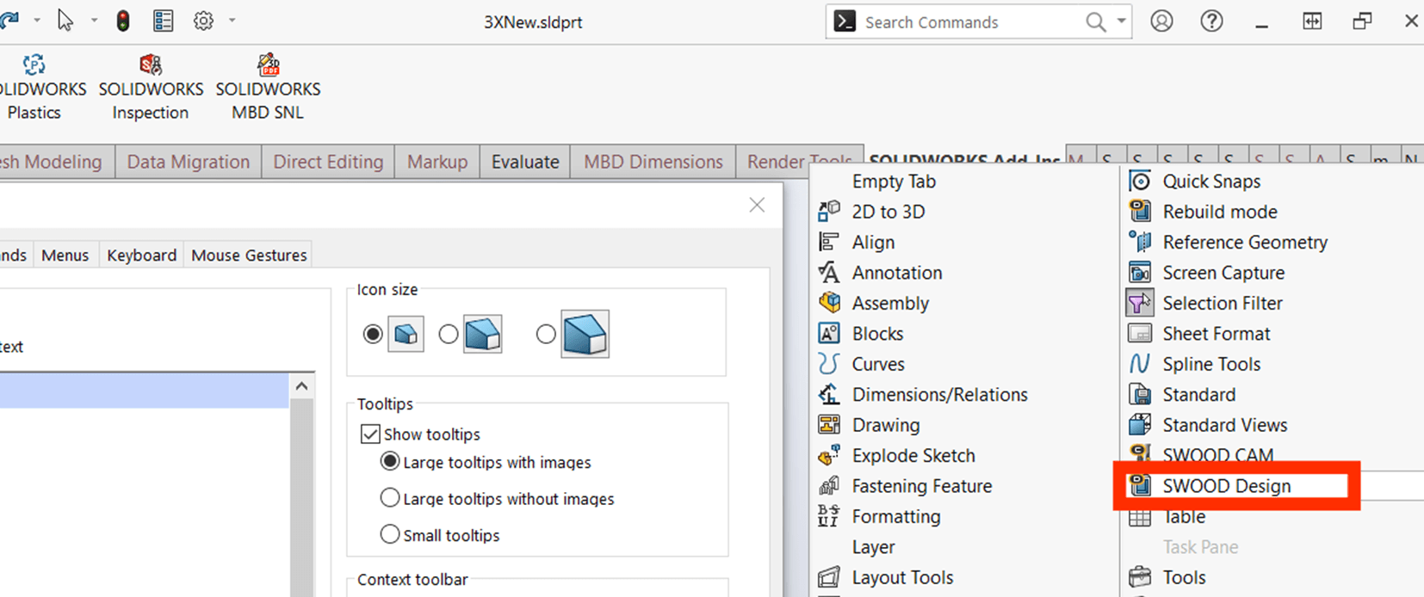Toggle the Fastening Feature toolbar

(x=921, y=486)
